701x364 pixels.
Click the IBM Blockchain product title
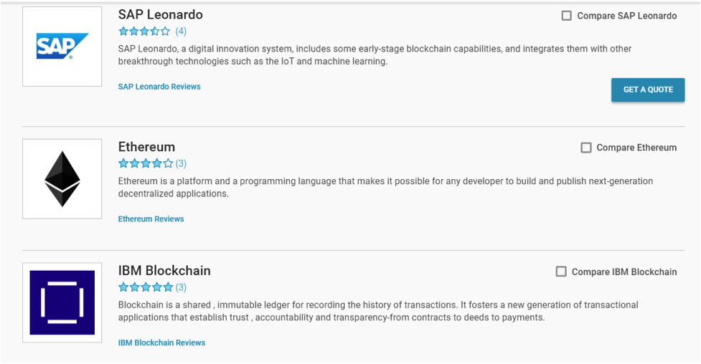coord(164,271)
